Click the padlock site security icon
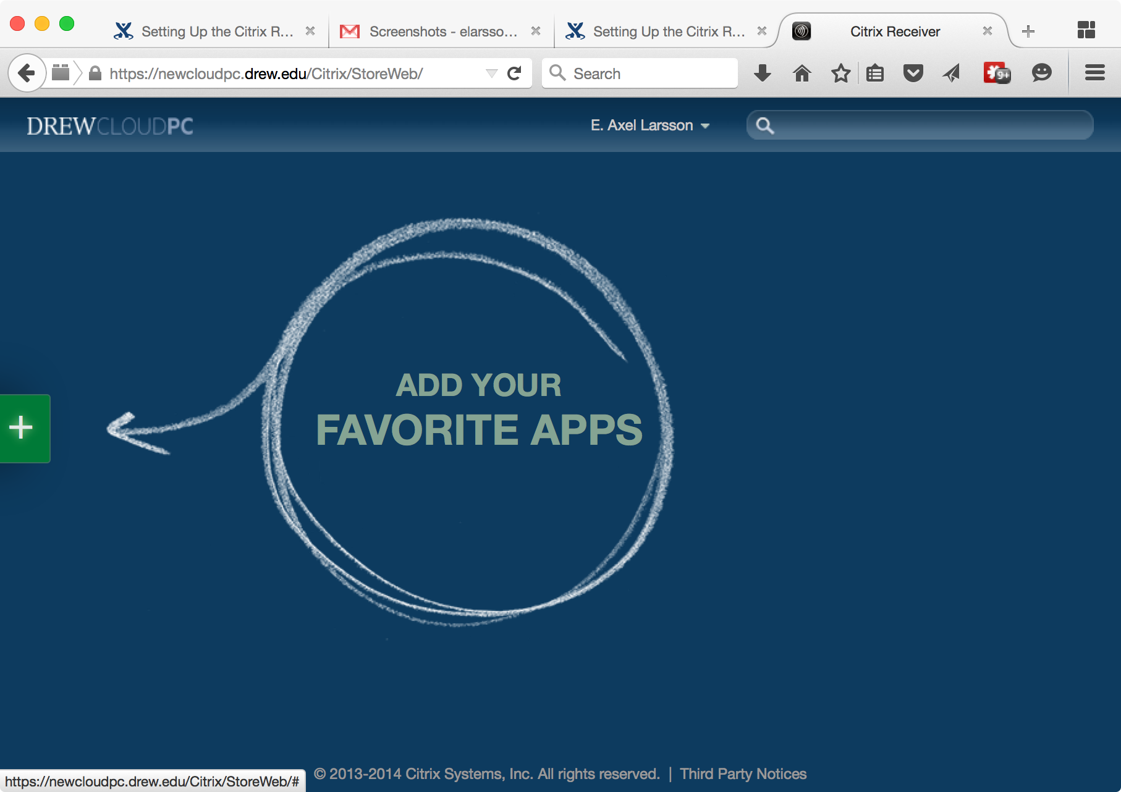This screenshot has height=792, width=1121. click(95, 74)
